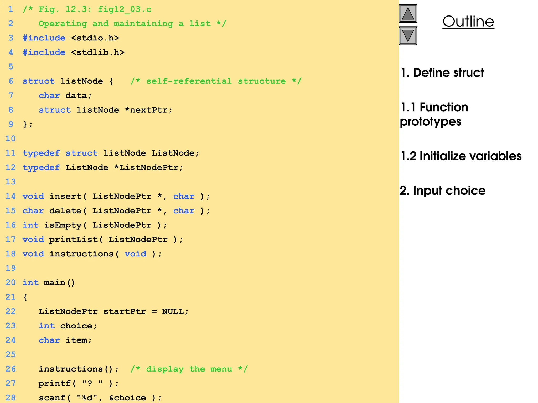Click the down arrow navigation button
Image resolution: width=538 pixels, height=403 pixels.
[x=408, y=36]
